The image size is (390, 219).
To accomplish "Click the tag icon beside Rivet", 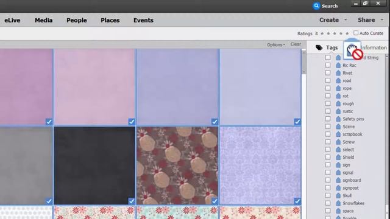I will point(338,73).
